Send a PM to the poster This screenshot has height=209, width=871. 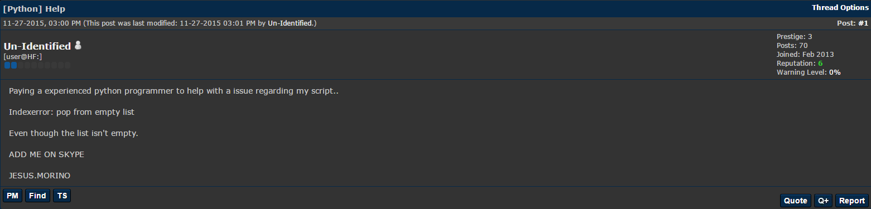12,196
